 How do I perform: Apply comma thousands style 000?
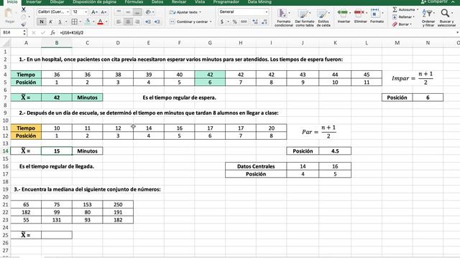(x=244, y=21)
